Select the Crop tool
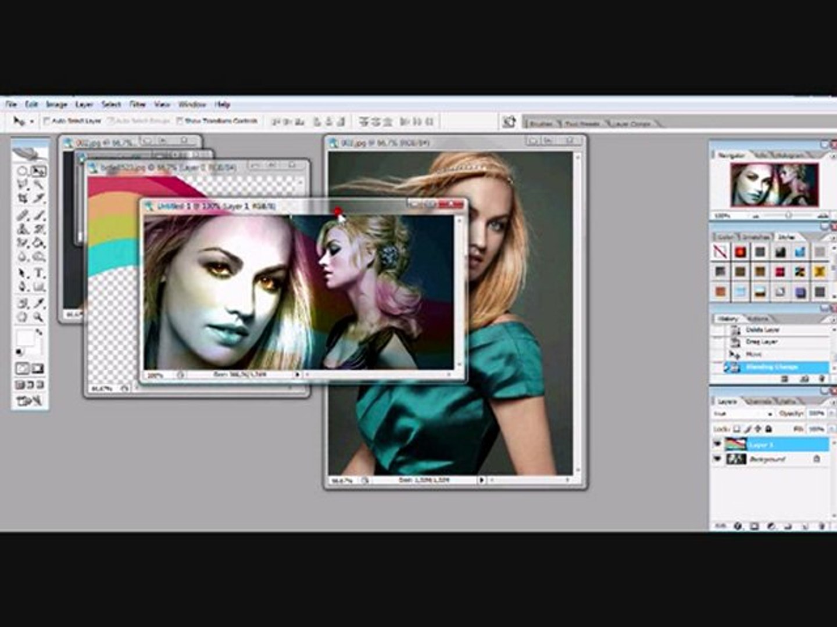The image size is (837, 627). (22, 199)
